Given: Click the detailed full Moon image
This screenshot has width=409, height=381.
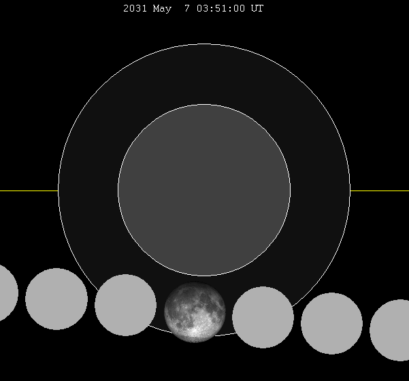Looking at the screenshot, I should point(195,312).
